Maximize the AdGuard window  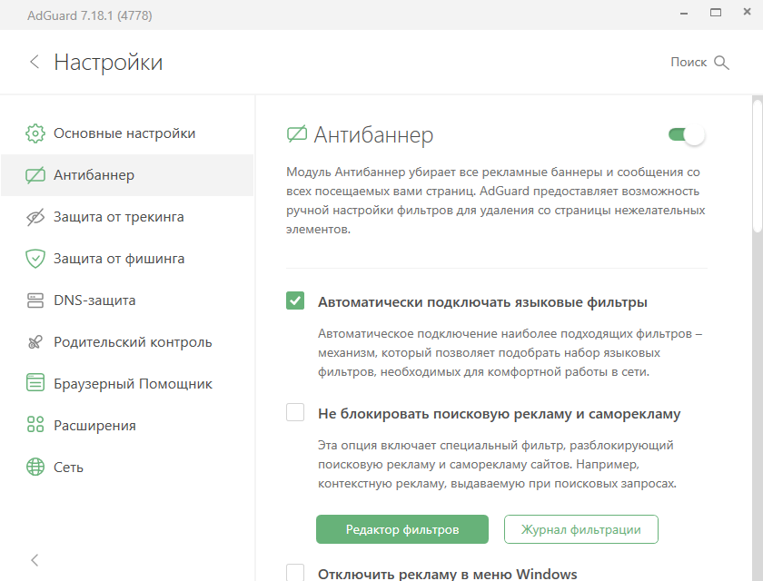[716, 13]
